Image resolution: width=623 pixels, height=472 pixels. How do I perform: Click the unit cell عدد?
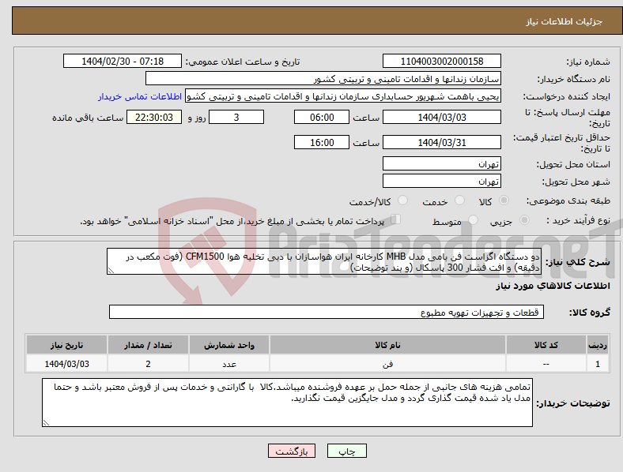pos(229,364)
